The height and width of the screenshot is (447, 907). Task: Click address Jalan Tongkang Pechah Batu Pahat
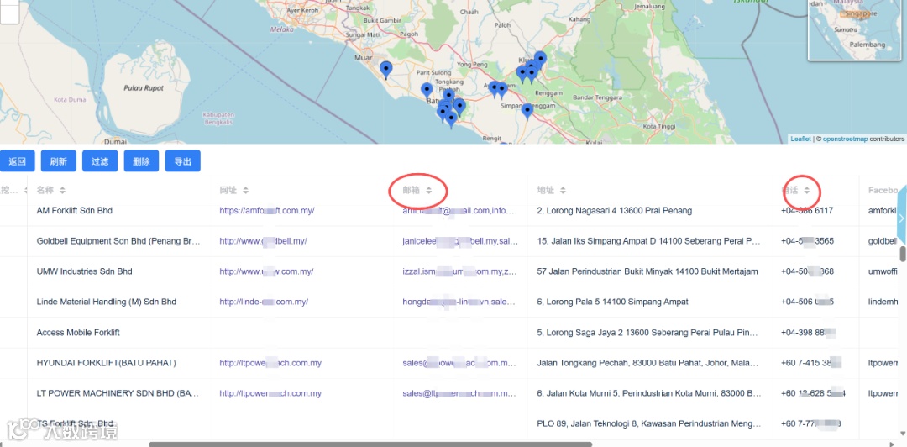647,363
